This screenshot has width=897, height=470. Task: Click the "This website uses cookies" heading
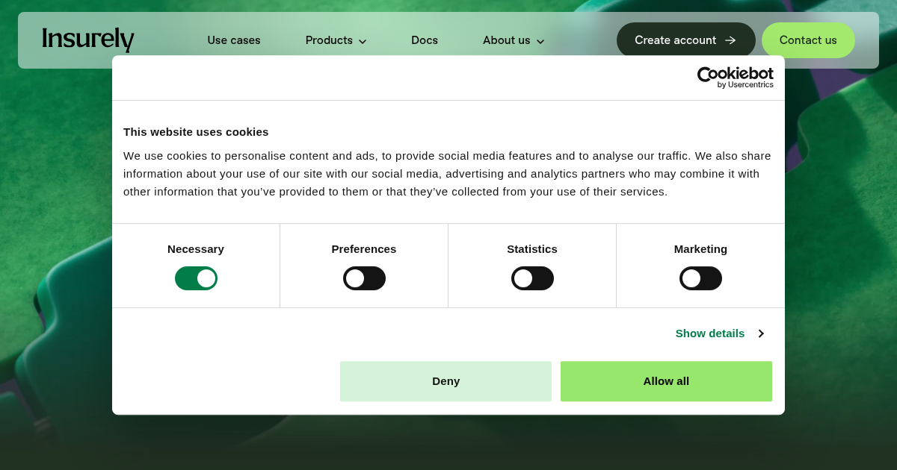click(x=196, y=132)
